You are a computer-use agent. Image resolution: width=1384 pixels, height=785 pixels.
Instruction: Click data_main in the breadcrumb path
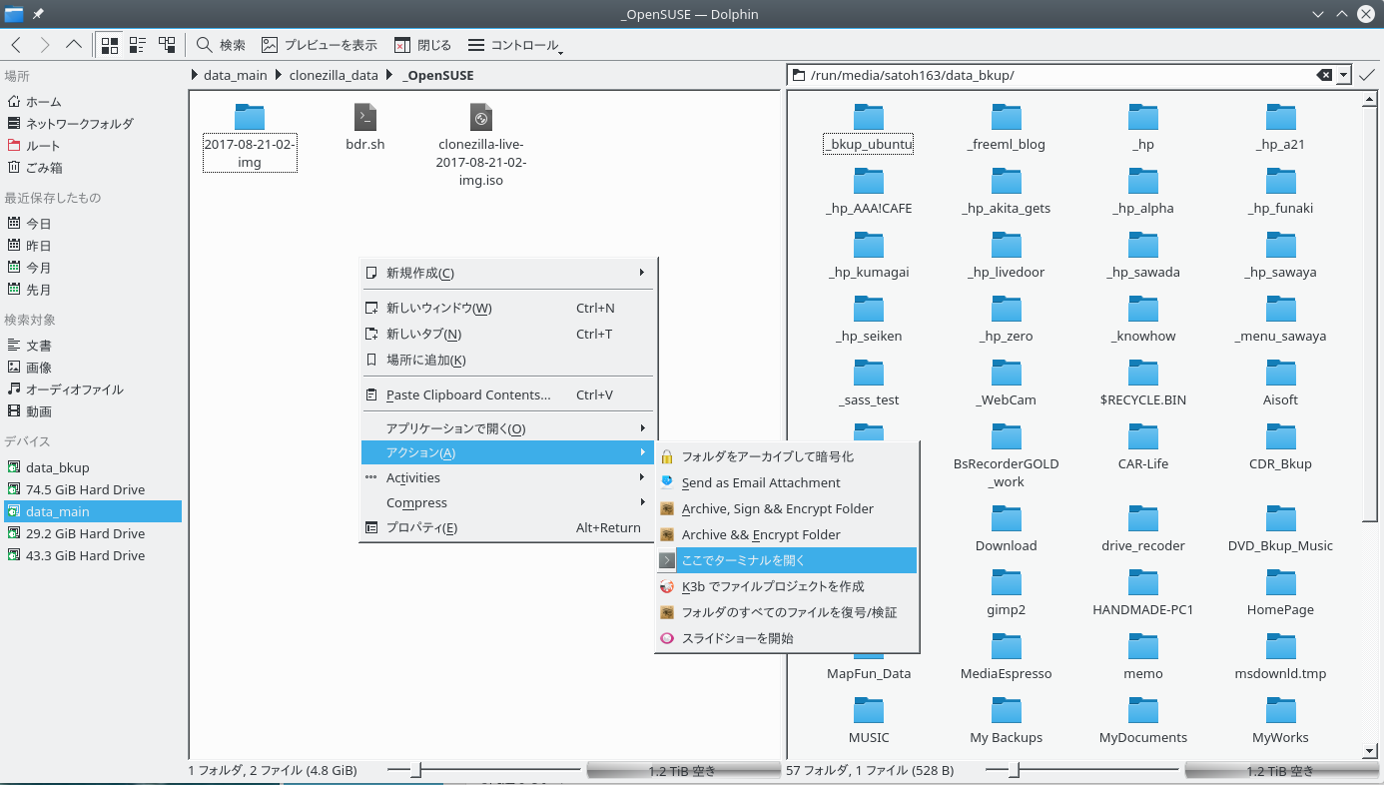coord(235,75)
